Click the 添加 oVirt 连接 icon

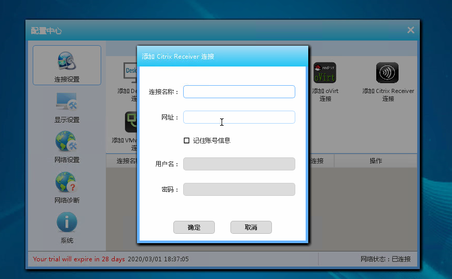coord(325,74)
